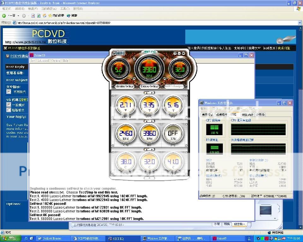Collapse the ABIT EQ panel with bottom arrow

click(149, 178)
